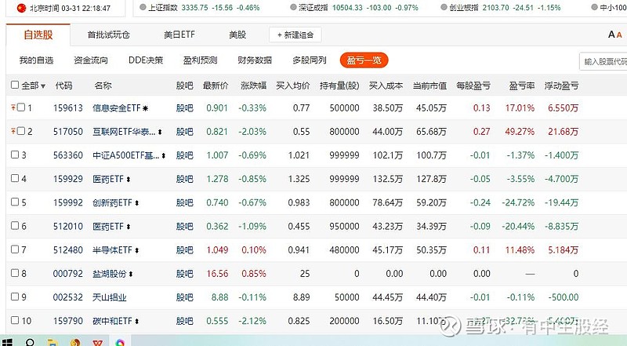Image resolution: width=627 pixels, height=346 pixels.
Task: Sort by the 最新价 column header
Action: click(x=216, y=86)
